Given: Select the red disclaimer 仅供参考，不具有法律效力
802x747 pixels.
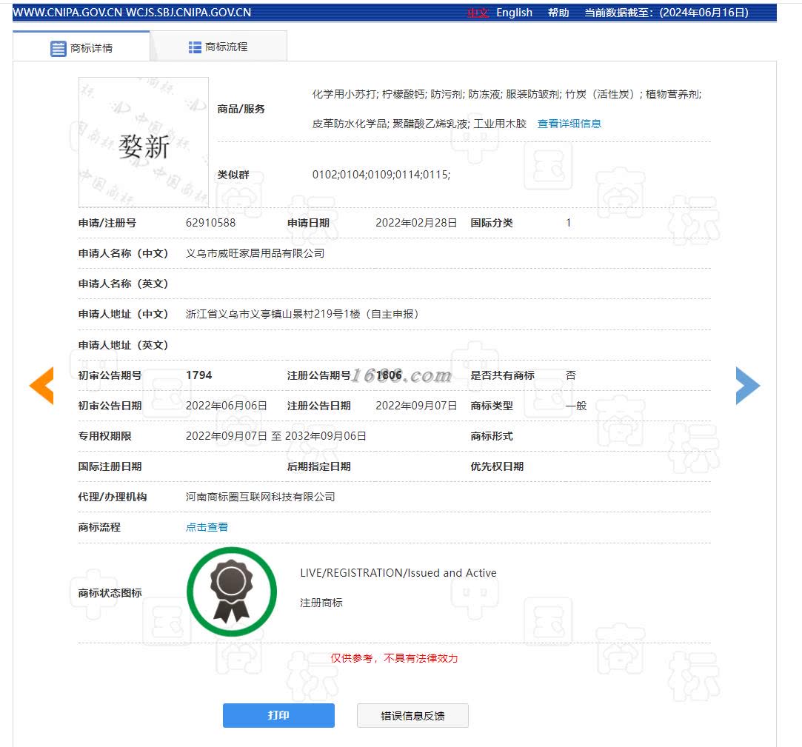Looking at the screenshot, I should 394,659.
